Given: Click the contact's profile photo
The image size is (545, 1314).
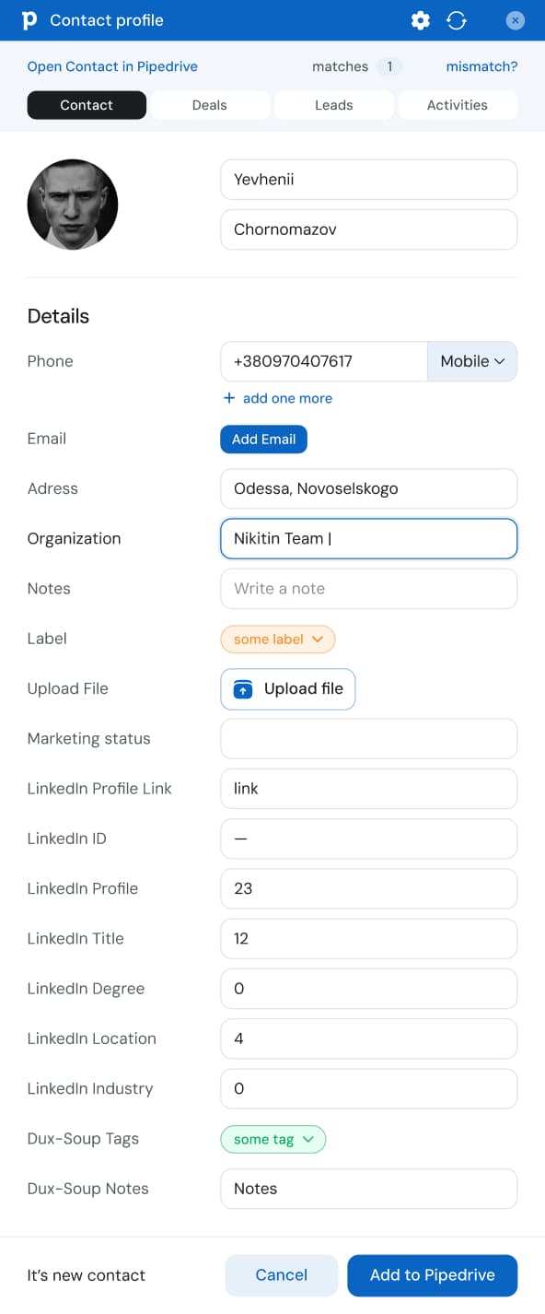Looking at the screenshot, I should point(73,205).
